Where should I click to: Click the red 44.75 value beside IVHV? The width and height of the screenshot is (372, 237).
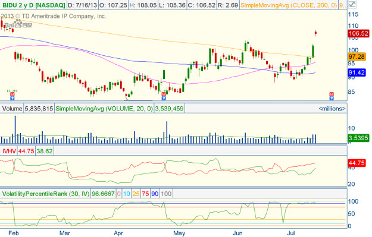(26, 151)
